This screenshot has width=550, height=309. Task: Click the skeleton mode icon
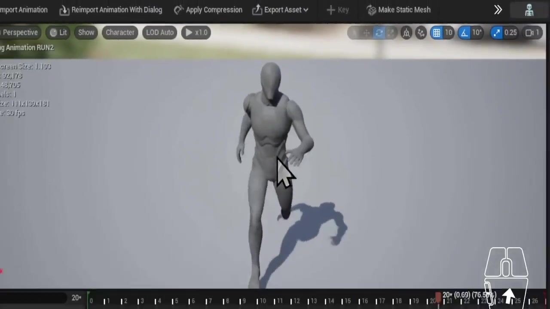click(529, 10)
